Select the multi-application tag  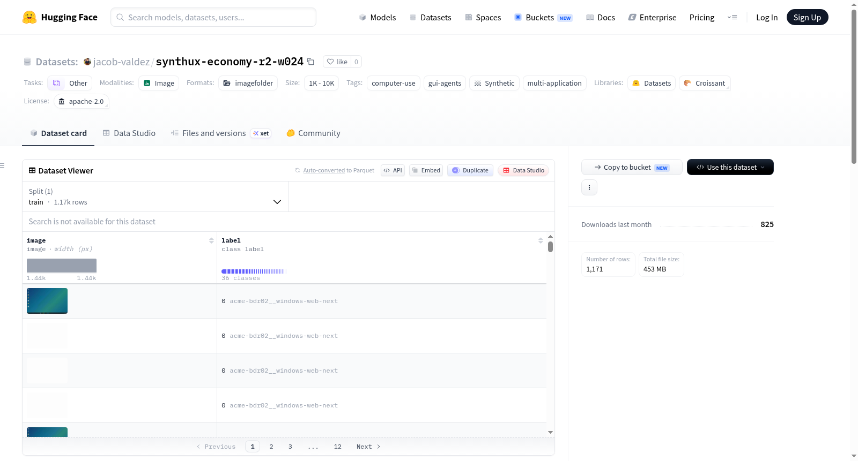[554, 83]
